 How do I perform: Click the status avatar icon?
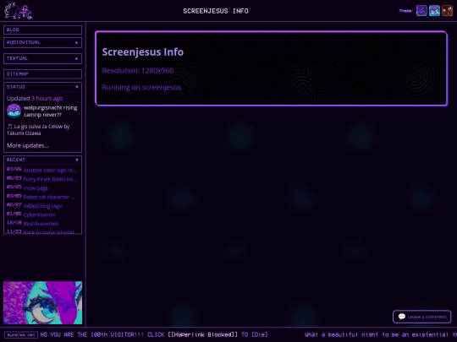coord(14,111)
